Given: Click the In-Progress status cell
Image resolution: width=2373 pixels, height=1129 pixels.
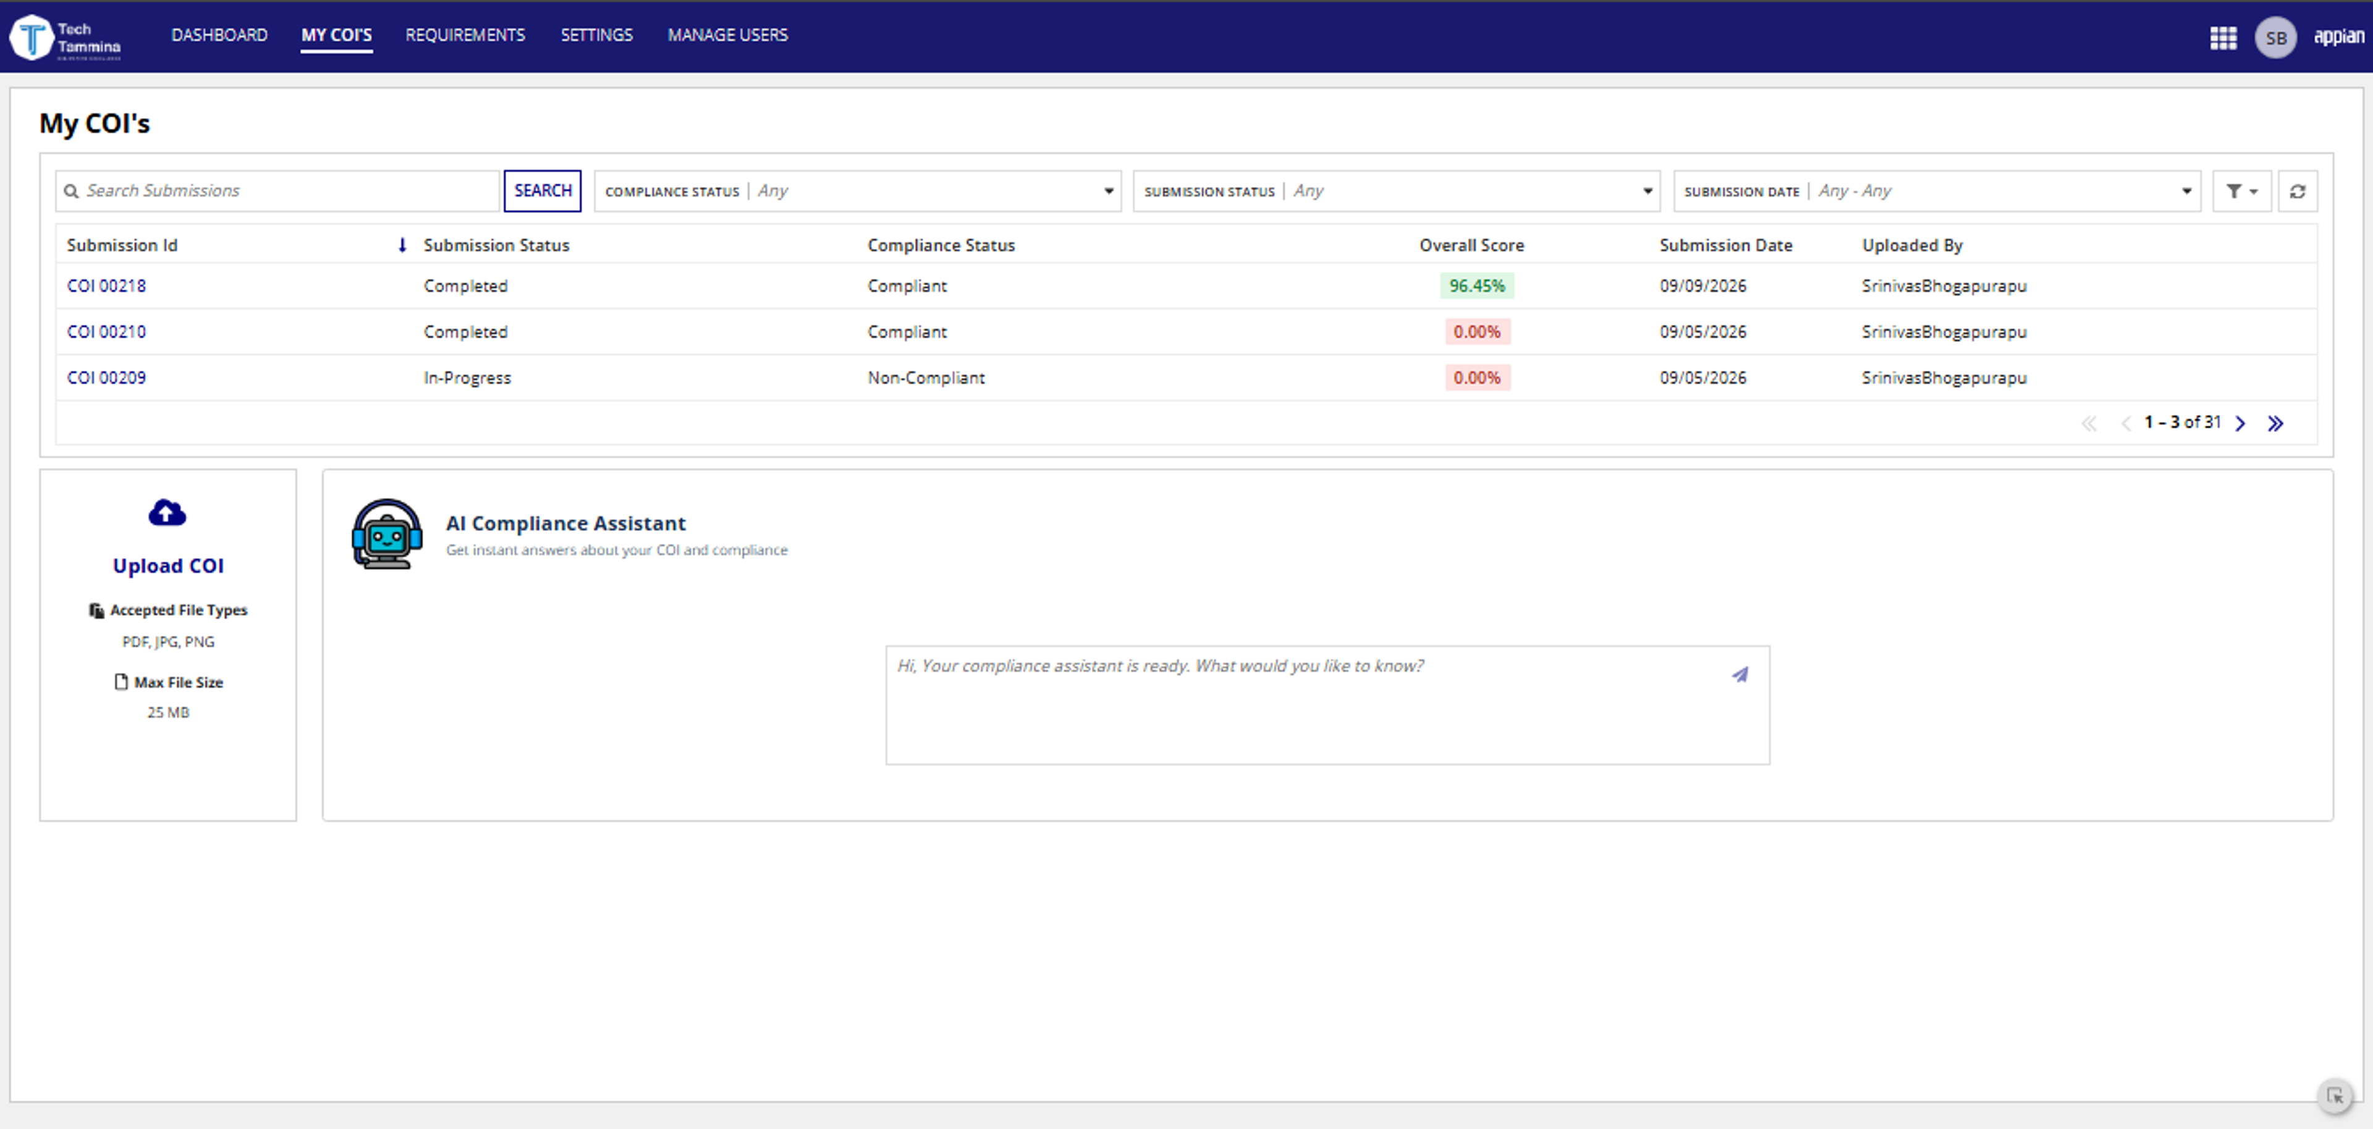Looking at the screenshot, I should pos(467,378).
